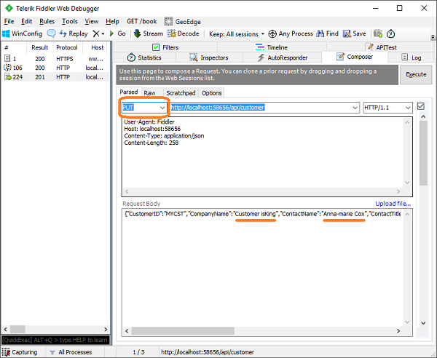Screen dimensions: 437x358
Task: Click the Execute button
Action: [x=416, y=74]
